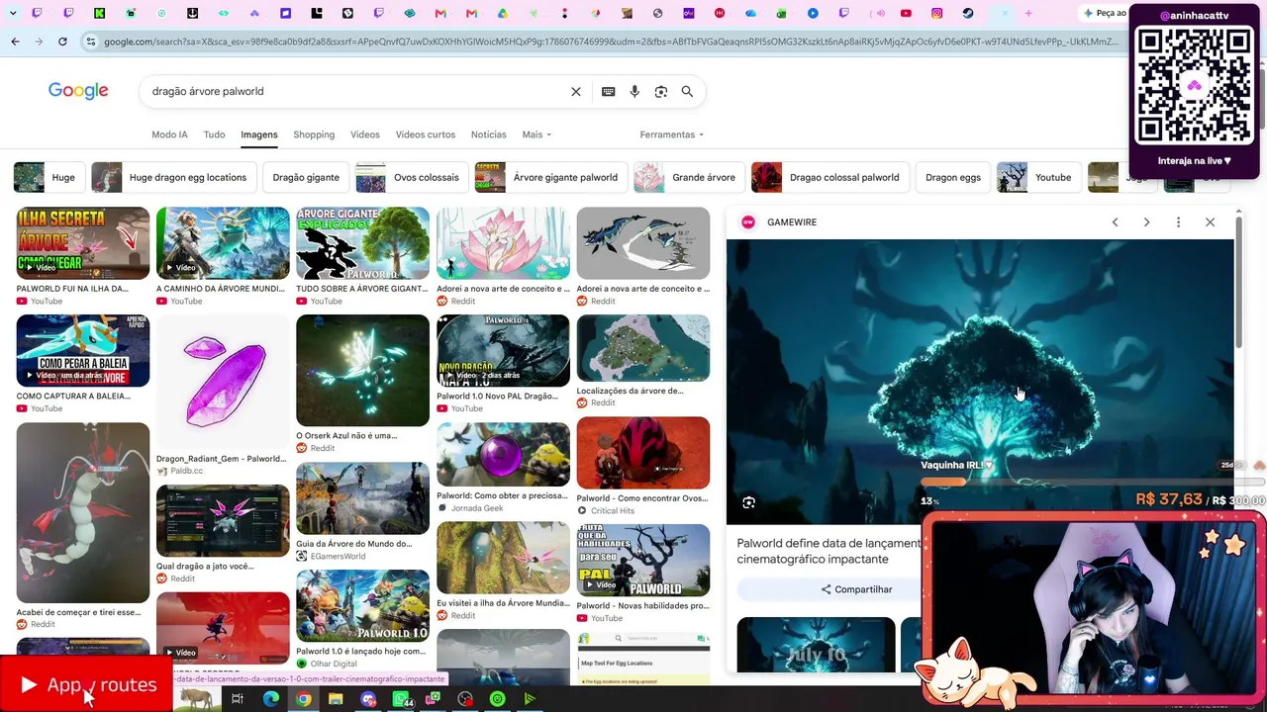
Task: Switch to the Instagram browser tab
Action: pyautogui.click(x=936, y=13)
